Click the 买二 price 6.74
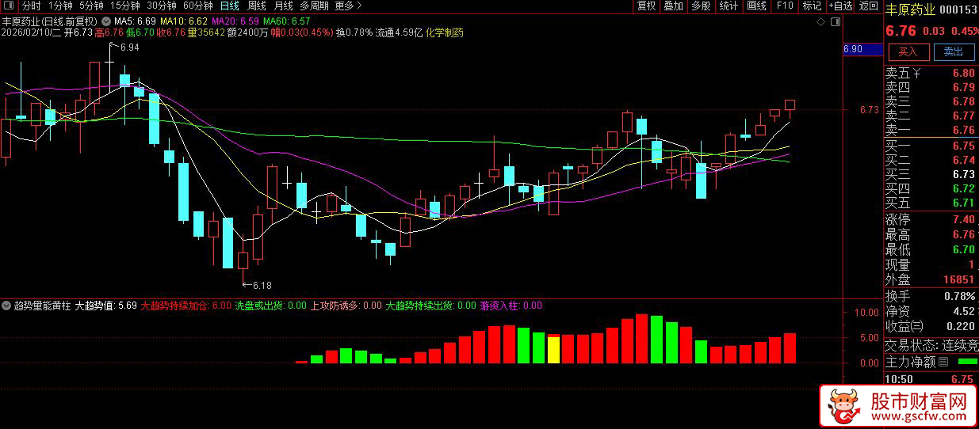Image resolution: width=979 pixels, height=429 pixels. coord(963,161)
